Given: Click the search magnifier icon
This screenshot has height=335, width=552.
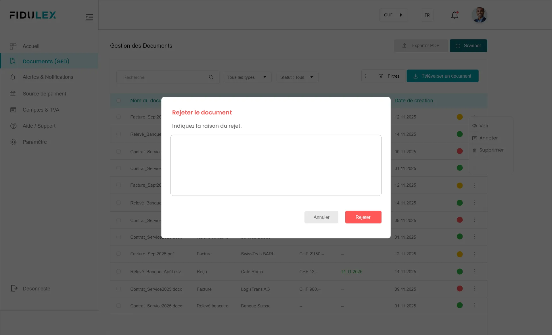Looking at the screenshot, I should click(x=211, y=77).
